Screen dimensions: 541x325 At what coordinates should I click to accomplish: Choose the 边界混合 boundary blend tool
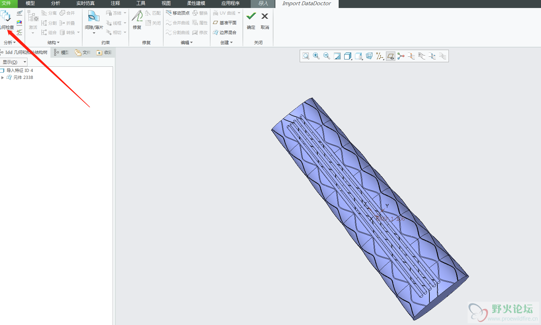tap(225, 32)
